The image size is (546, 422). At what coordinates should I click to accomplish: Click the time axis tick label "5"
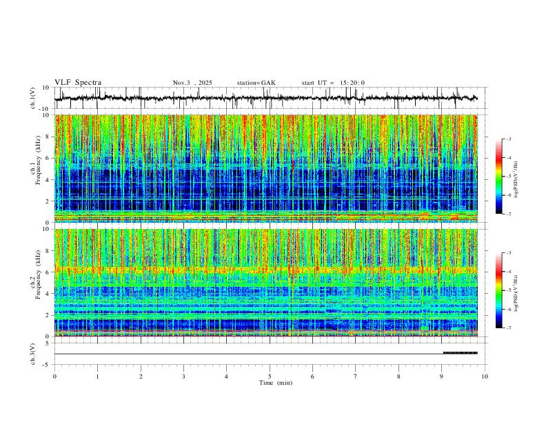coord(270,376)
